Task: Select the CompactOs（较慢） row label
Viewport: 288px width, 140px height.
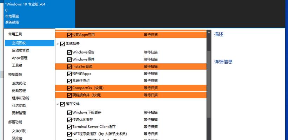Action: [88, 88]
